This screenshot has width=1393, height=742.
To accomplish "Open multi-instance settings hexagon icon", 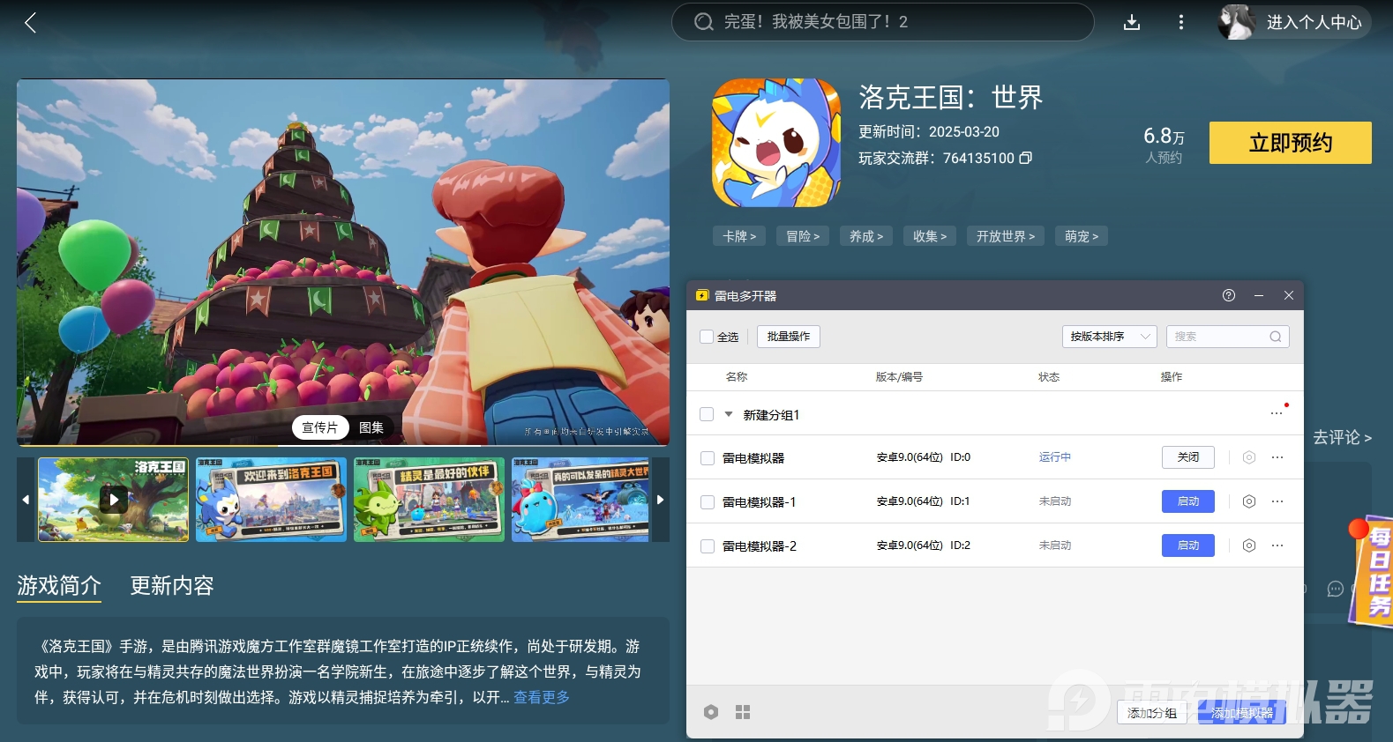I will [x=711, y=712].
